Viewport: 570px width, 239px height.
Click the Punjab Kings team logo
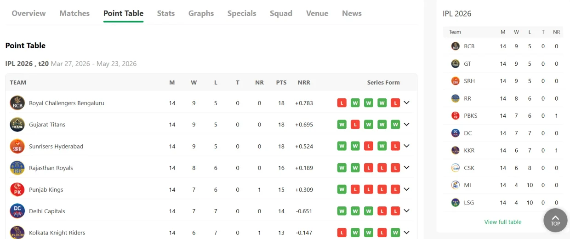click(17, 189)
